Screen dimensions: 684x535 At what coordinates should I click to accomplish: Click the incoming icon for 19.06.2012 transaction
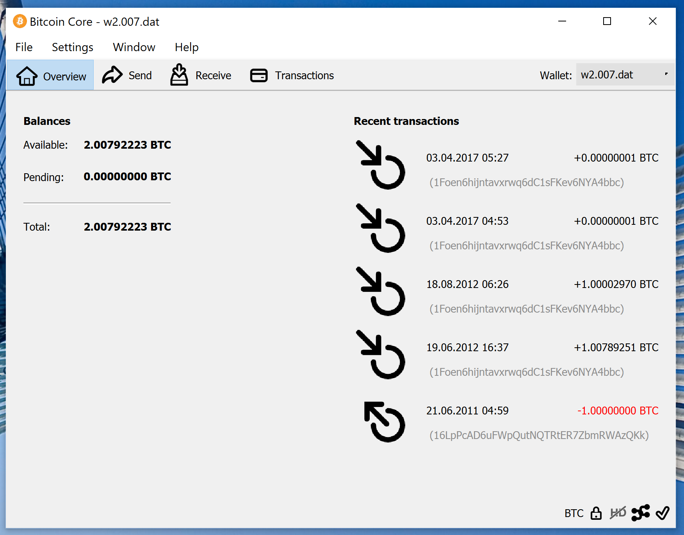[x=381, y=354]
